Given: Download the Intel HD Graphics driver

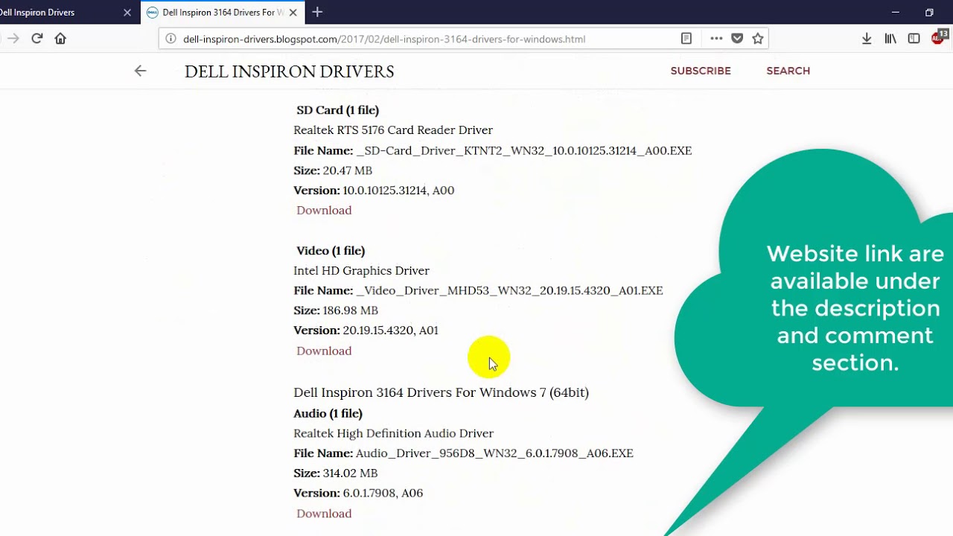Looking at the screenshot, I should pyautogui.click(x=324, y=351).
